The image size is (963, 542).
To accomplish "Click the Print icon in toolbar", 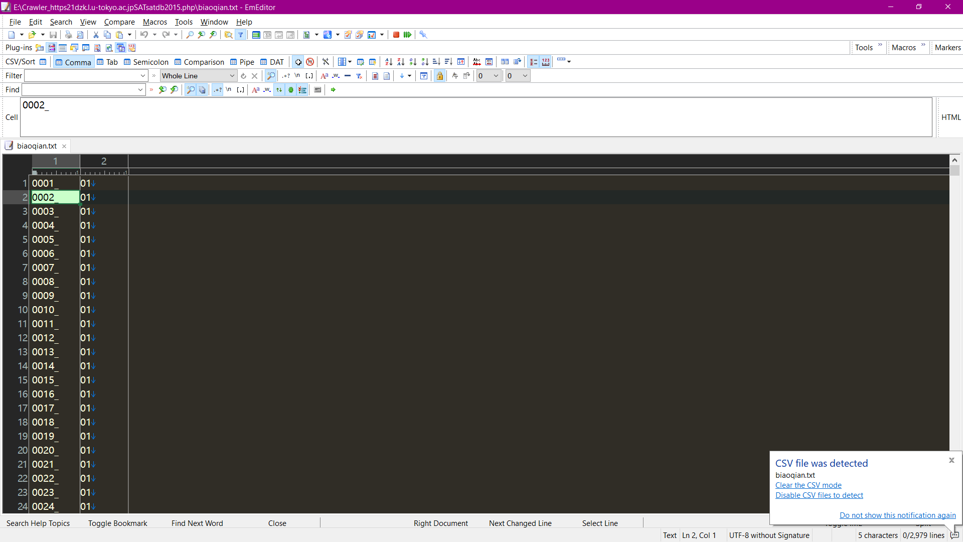I will (68, 35).
